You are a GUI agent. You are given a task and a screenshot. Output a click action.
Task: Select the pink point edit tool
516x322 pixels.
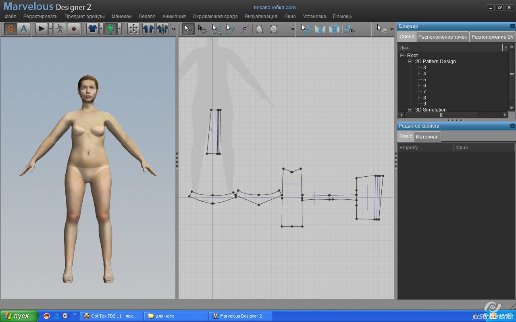244,29
